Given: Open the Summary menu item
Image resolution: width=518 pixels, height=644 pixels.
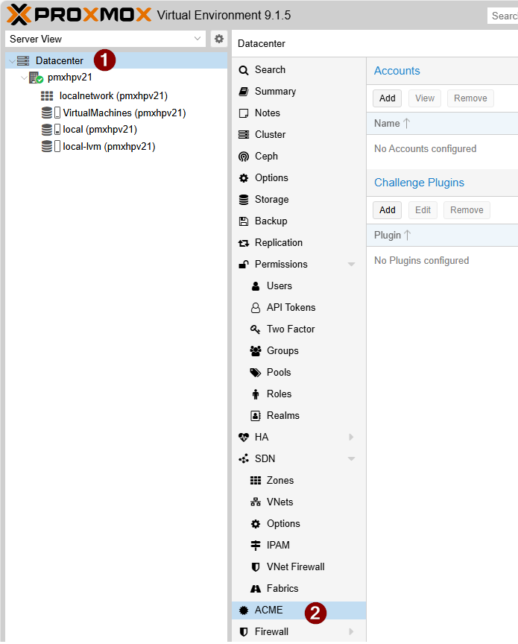Looking at the screenshot, I should 275,92.
